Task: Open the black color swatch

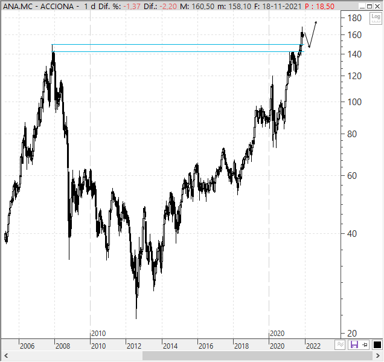Action: [x=377, y=345]
